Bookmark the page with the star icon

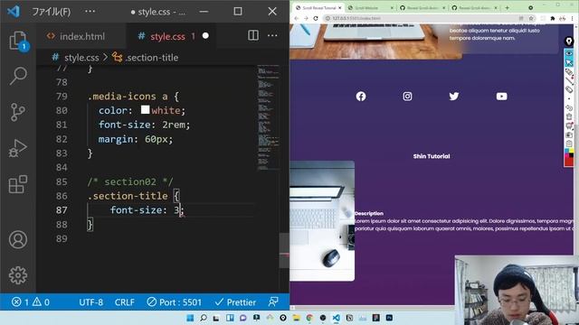(x=531, y=18)
